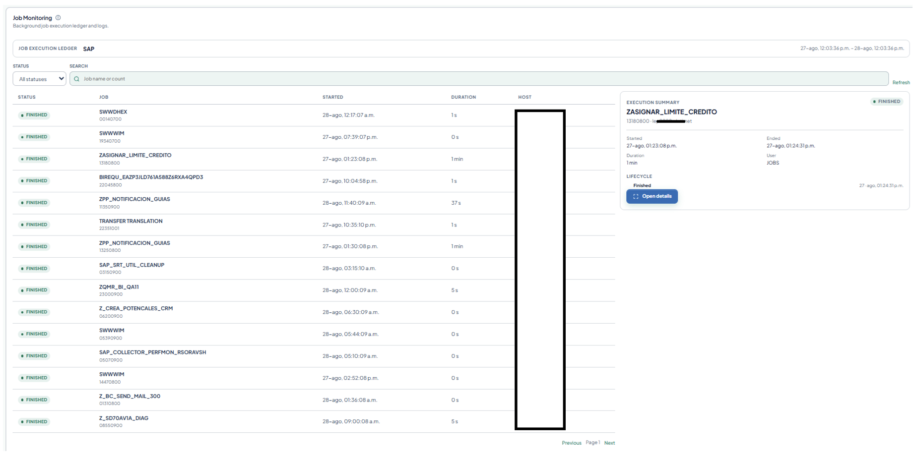Screen dimensions: 917x459
Task: Click the SWWWIM job with count 05390900
Action: 314,334
